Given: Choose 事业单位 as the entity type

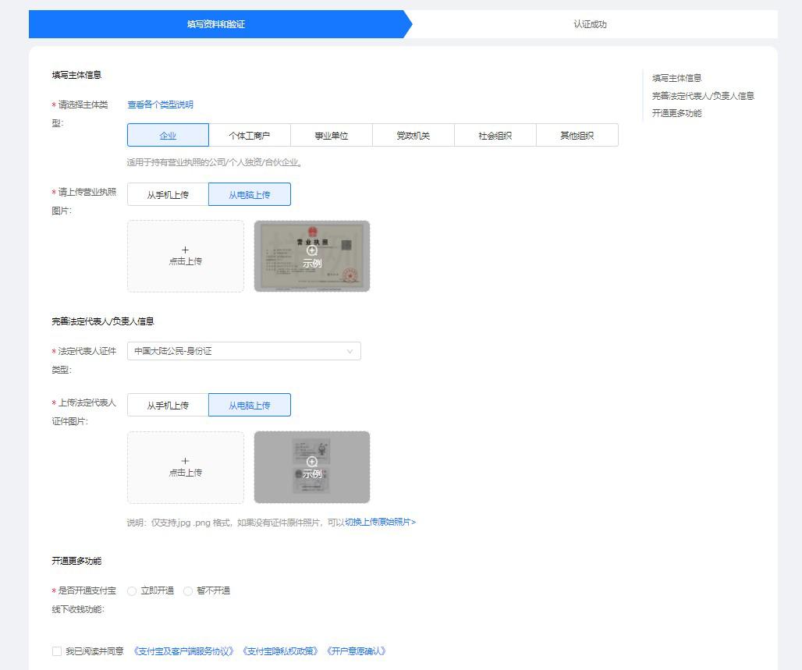Looking at the screenshot, I should pos(331,134).
